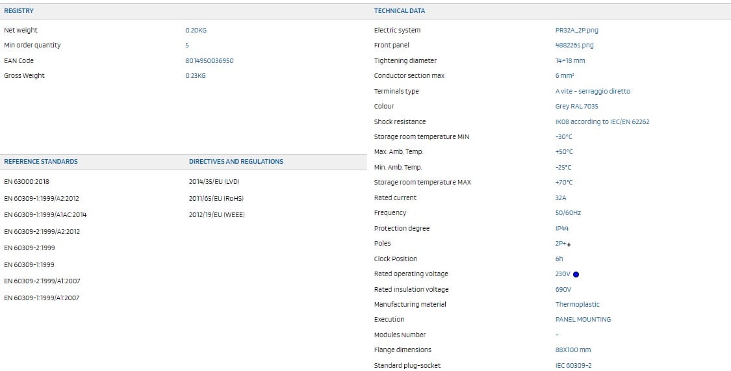This screenshot has width=731, height=371.
Task: Click the IEC 60309-2 standard plug-socket value
Action: tap(573, 365)
